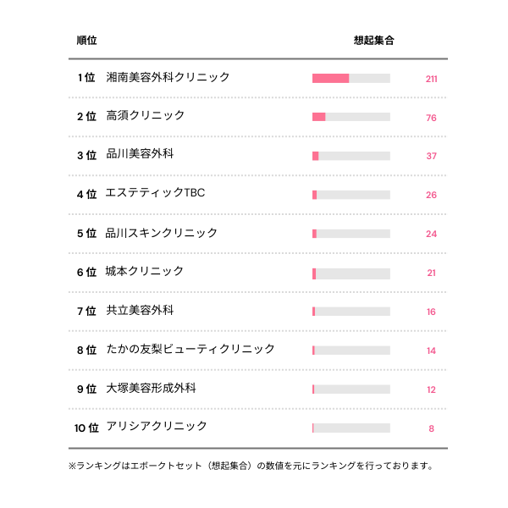Viewport: 508px width, 508px height.
Task: Click the 1位 rank label
Action: point(86,78)
